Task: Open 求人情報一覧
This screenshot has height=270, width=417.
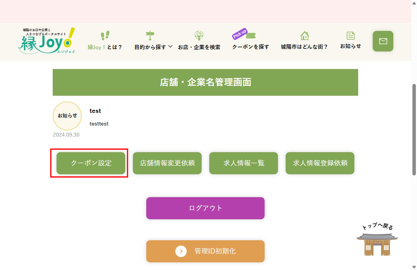Action: (x=243, y=163)
